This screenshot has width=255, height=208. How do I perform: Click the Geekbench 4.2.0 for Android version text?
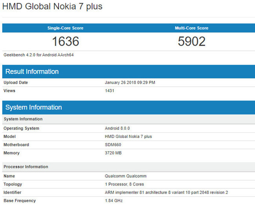38,55
